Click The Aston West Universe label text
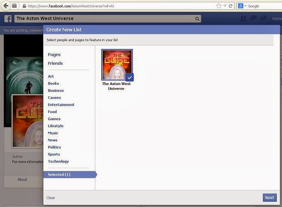282x207 pixels. pyautogui.click(x=116, y=86)
